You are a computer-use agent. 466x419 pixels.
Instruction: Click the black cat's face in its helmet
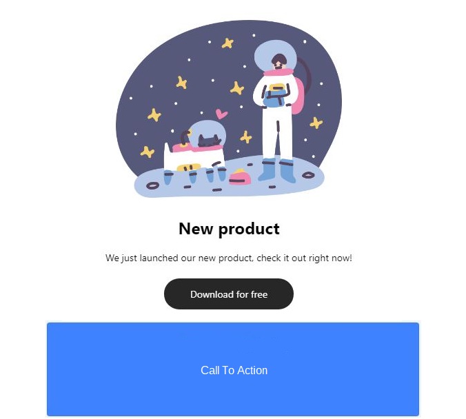coord(209,141)
